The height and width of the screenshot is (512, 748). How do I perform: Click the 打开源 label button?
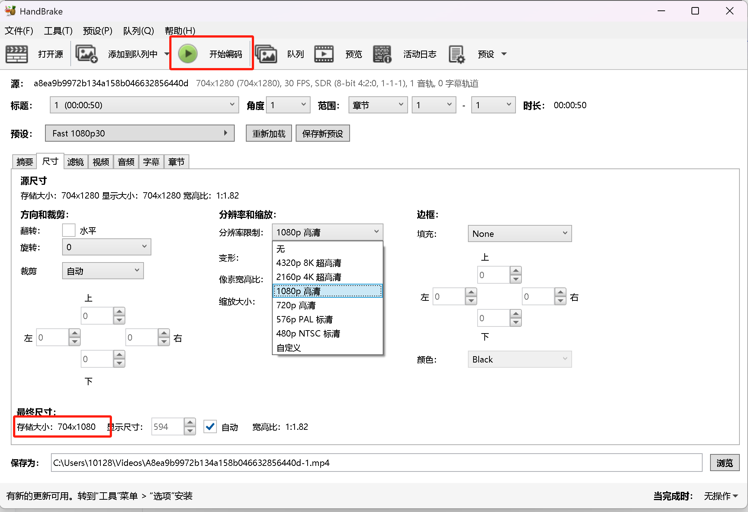(x=51, y=54)
